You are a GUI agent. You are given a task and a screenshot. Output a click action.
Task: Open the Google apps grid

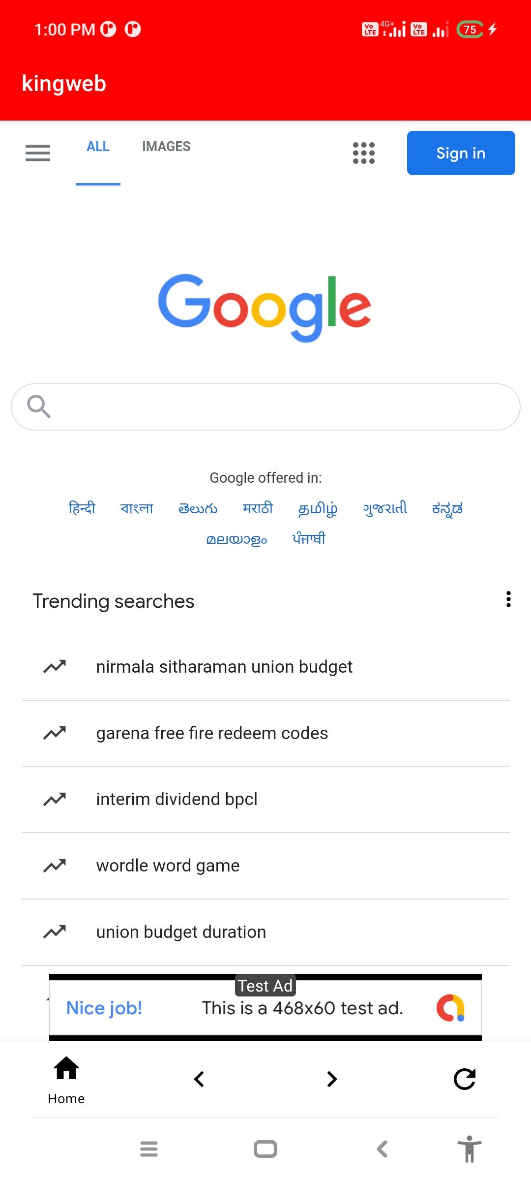point(364,153)
